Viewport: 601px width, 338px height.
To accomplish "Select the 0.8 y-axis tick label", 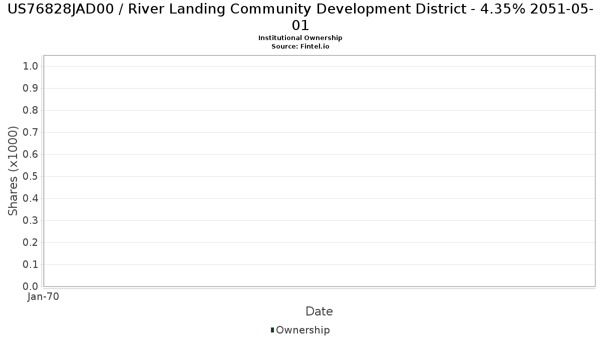I will coord(31,111).
